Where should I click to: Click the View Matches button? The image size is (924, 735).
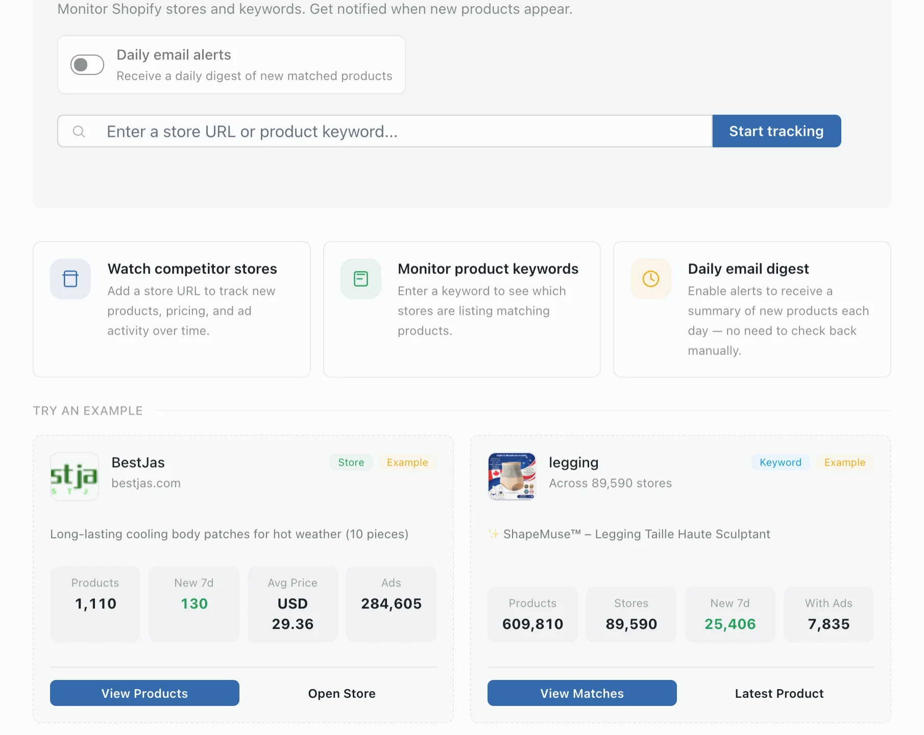point(582,693)
